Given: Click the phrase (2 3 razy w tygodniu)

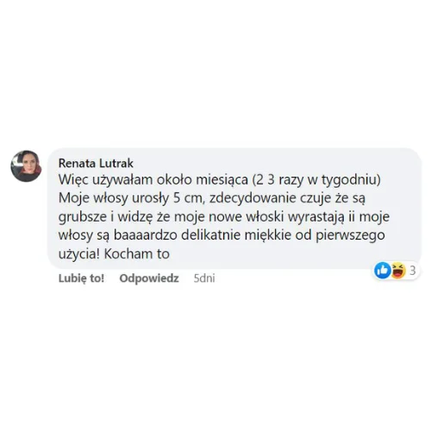Looking at the screenshot, I should (x=316, y=180).
